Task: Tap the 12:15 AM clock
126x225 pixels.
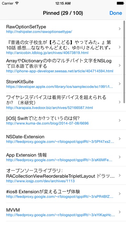Action: click(63, 3)
